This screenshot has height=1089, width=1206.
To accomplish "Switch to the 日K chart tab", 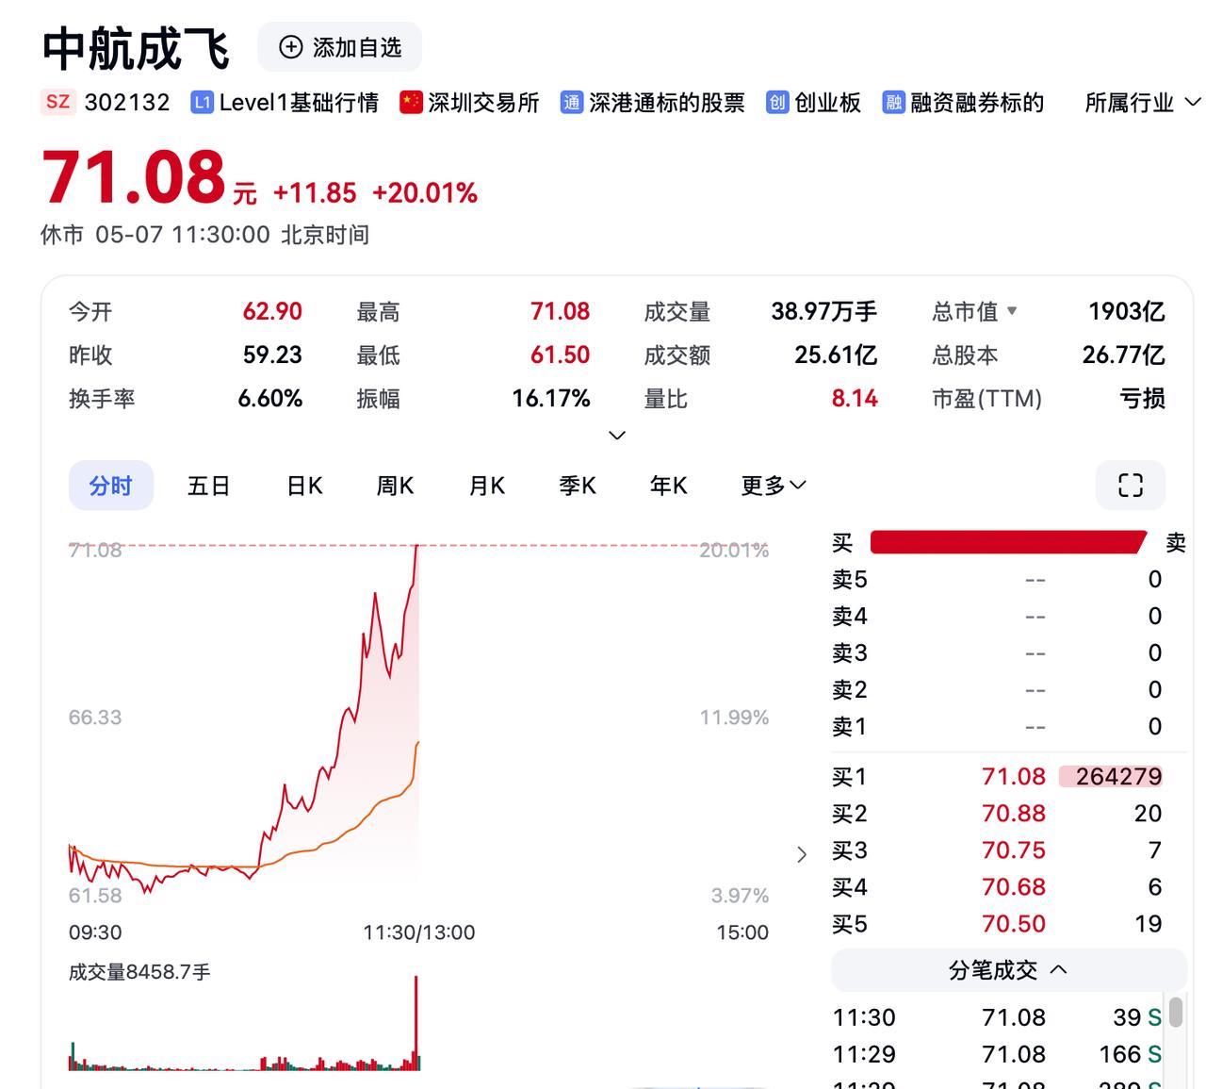I will 303,486.
